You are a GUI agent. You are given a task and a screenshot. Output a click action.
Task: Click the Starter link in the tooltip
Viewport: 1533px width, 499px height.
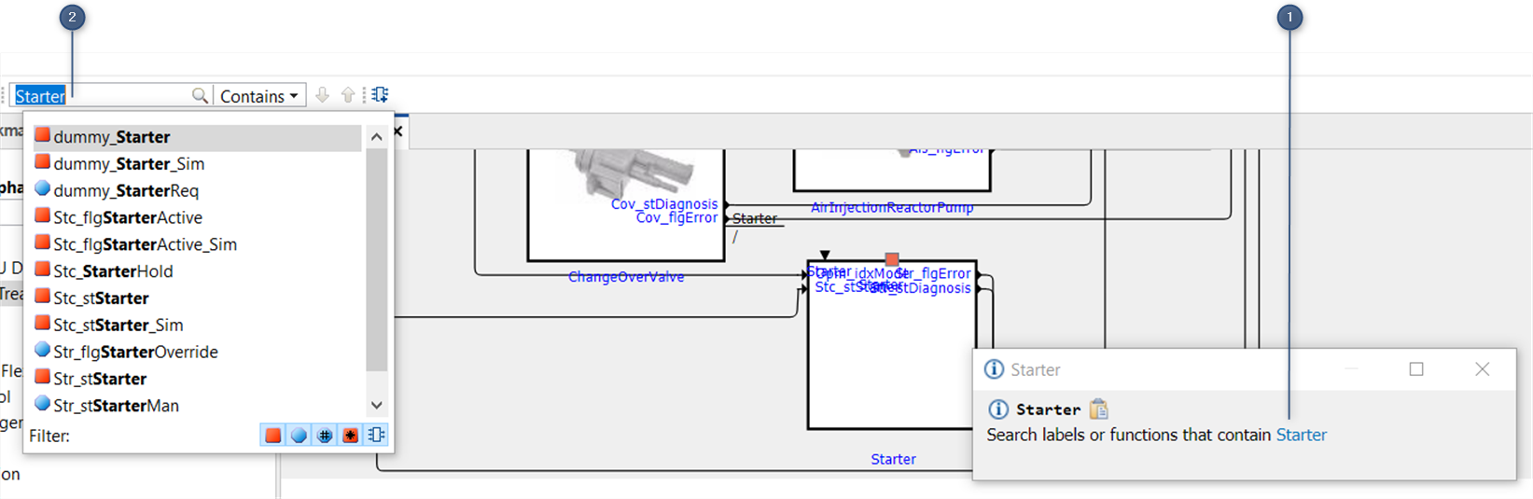coord(1301,435)
